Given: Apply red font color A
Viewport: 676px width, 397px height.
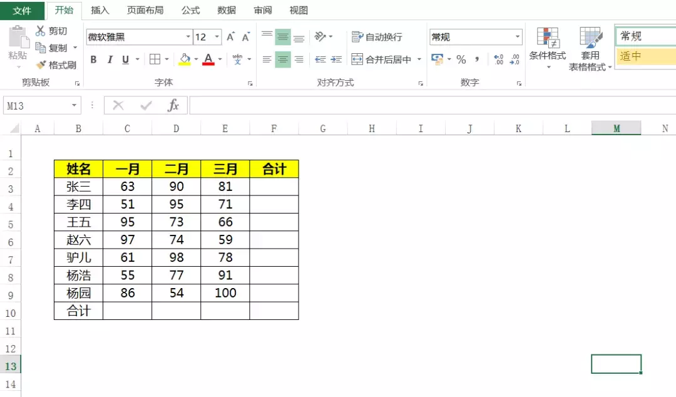Looking at the screenshot, I should tap(208, 59).
